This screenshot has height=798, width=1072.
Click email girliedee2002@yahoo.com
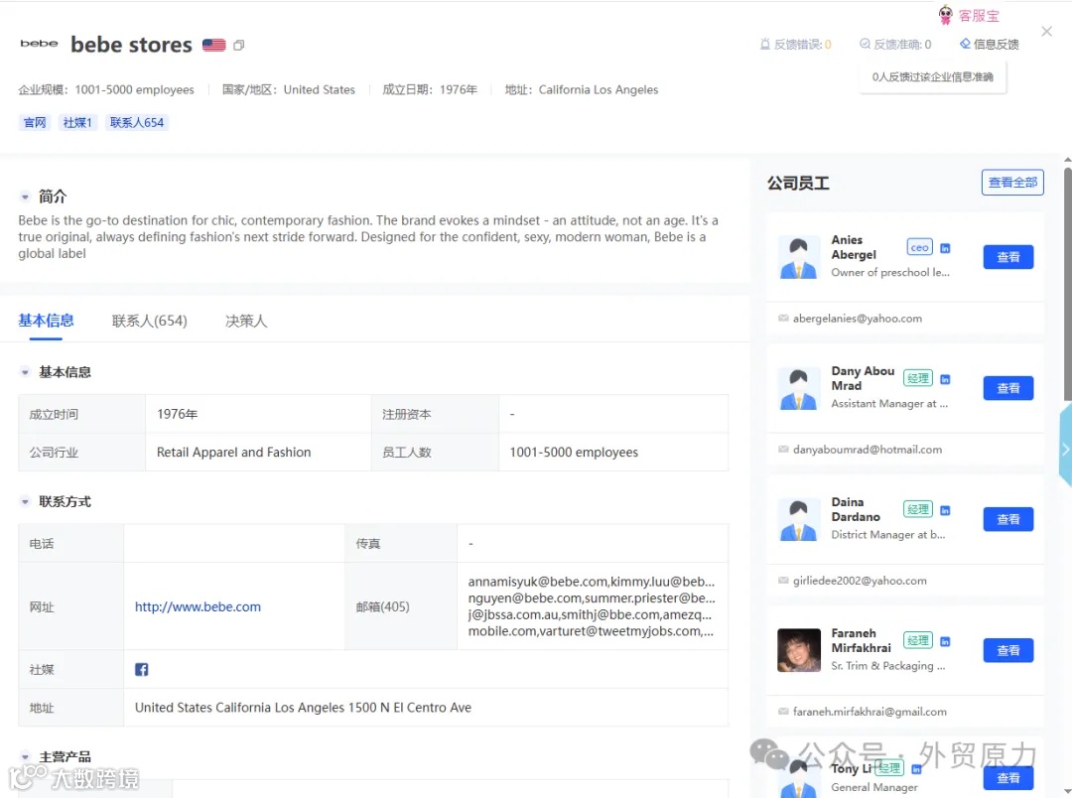pos(860,582)
